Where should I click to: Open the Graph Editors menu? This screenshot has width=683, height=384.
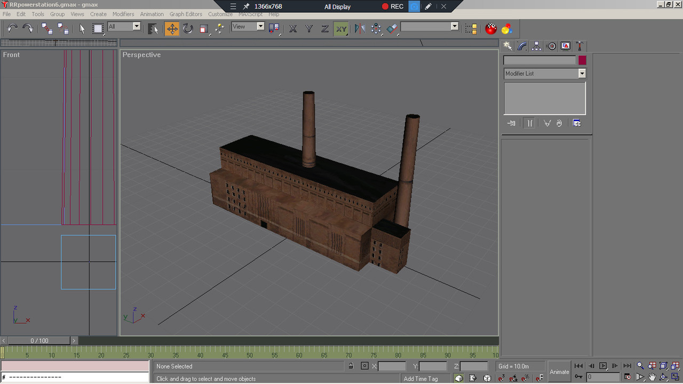186,14
